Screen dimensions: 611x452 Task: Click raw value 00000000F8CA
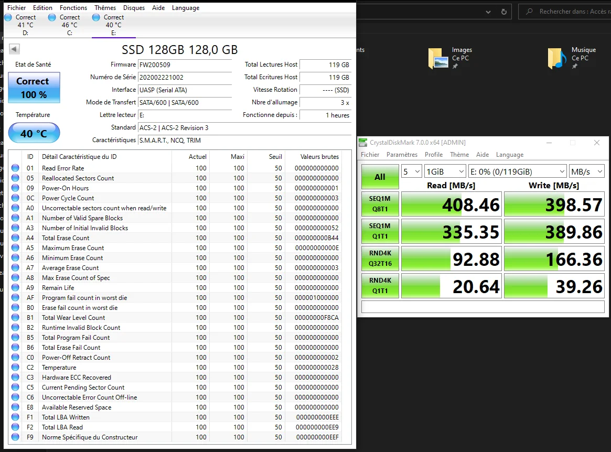coord(316,318)
